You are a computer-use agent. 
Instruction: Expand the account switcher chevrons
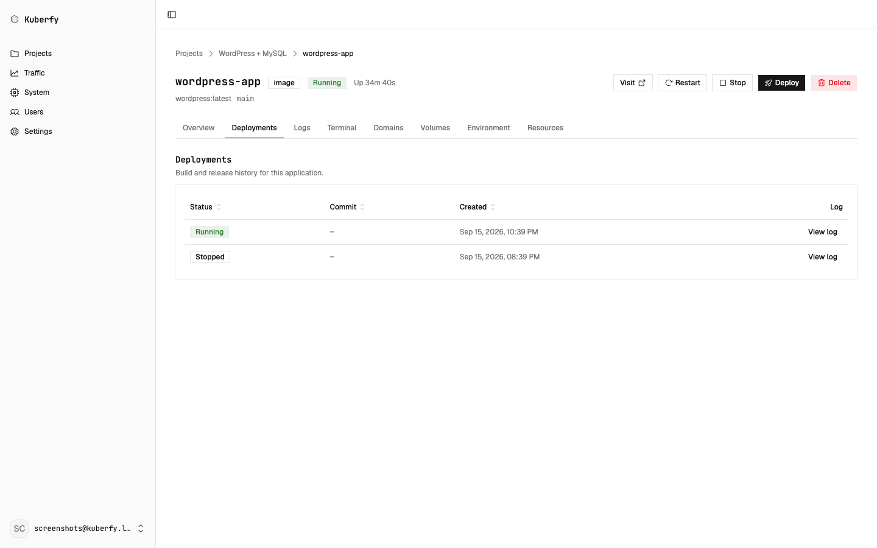pyautogui.click(x=141, y=529)
